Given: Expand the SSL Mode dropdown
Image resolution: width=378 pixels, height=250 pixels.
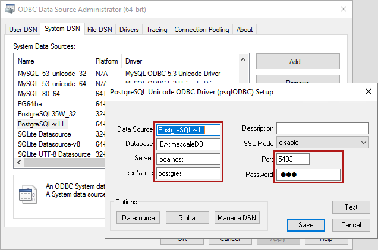Looking at the screenshot, I should 323,143.
